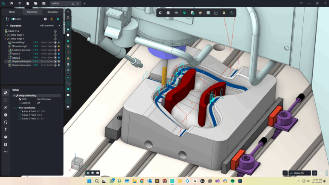Collapse the Setup and tooling section
Screen dimensions: 329x185
tap(14, 95)
